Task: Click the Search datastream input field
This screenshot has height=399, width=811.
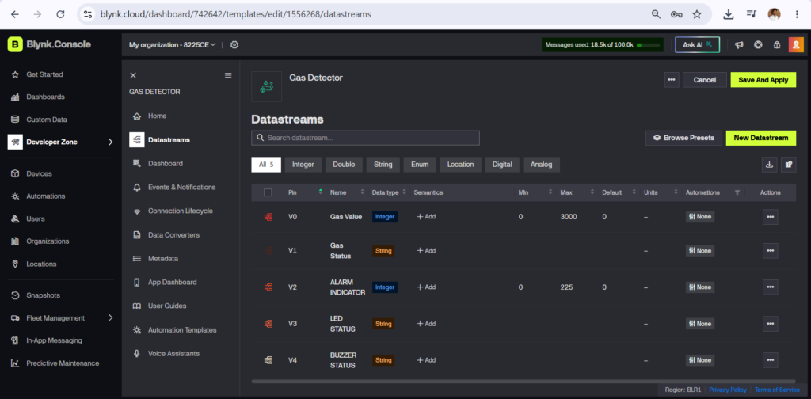Action: click(365, 138)
